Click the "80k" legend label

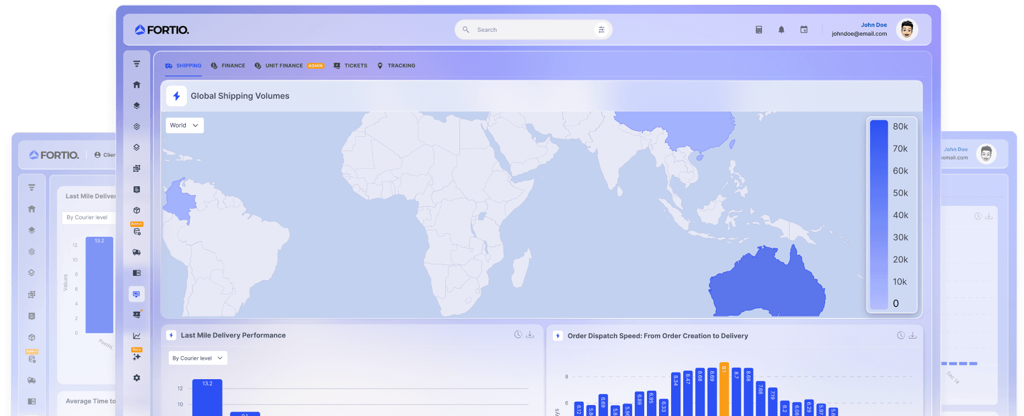click(x=900, y=126)
